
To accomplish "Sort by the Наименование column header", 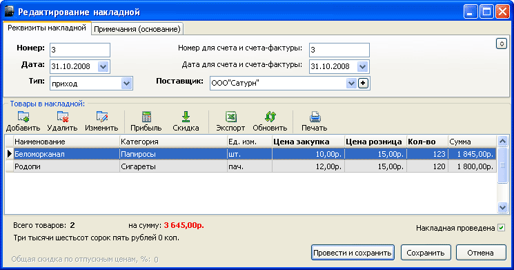I will [66, 142].
